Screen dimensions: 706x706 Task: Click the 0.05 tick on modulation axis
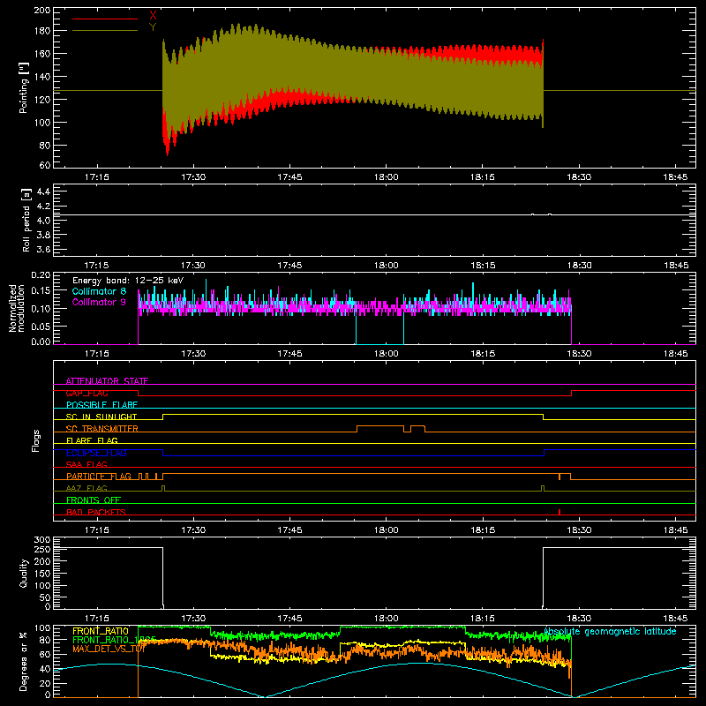pos(41,326)
